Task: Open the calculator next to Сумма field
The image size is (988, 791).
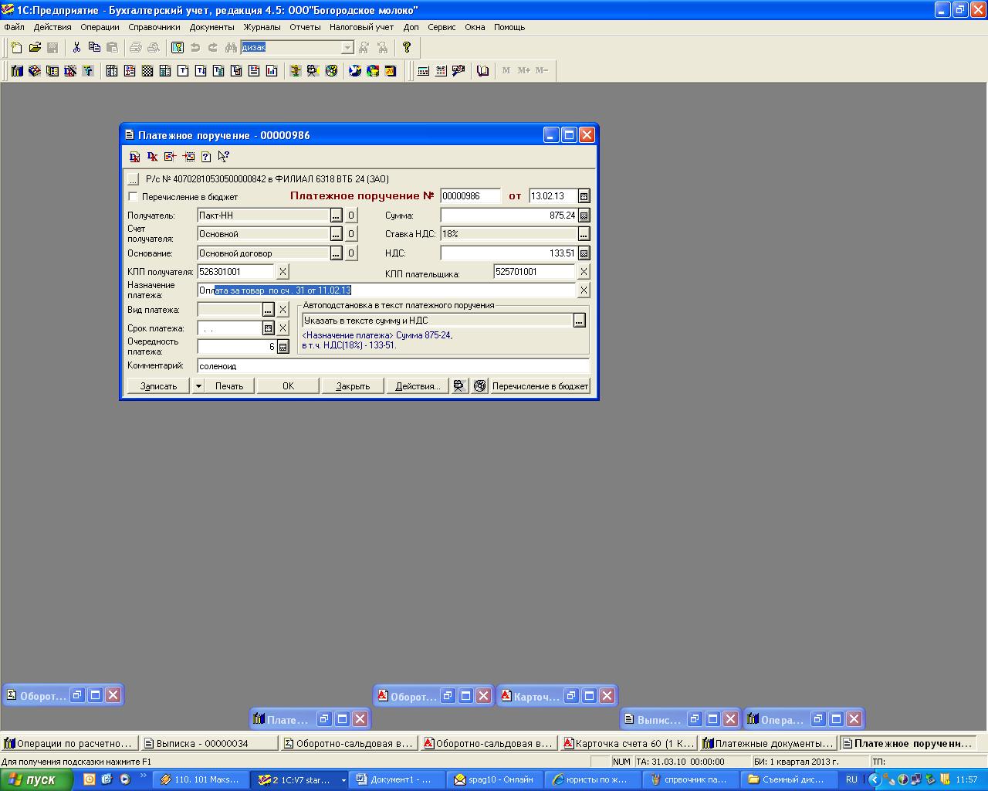Action: [584, 216]
